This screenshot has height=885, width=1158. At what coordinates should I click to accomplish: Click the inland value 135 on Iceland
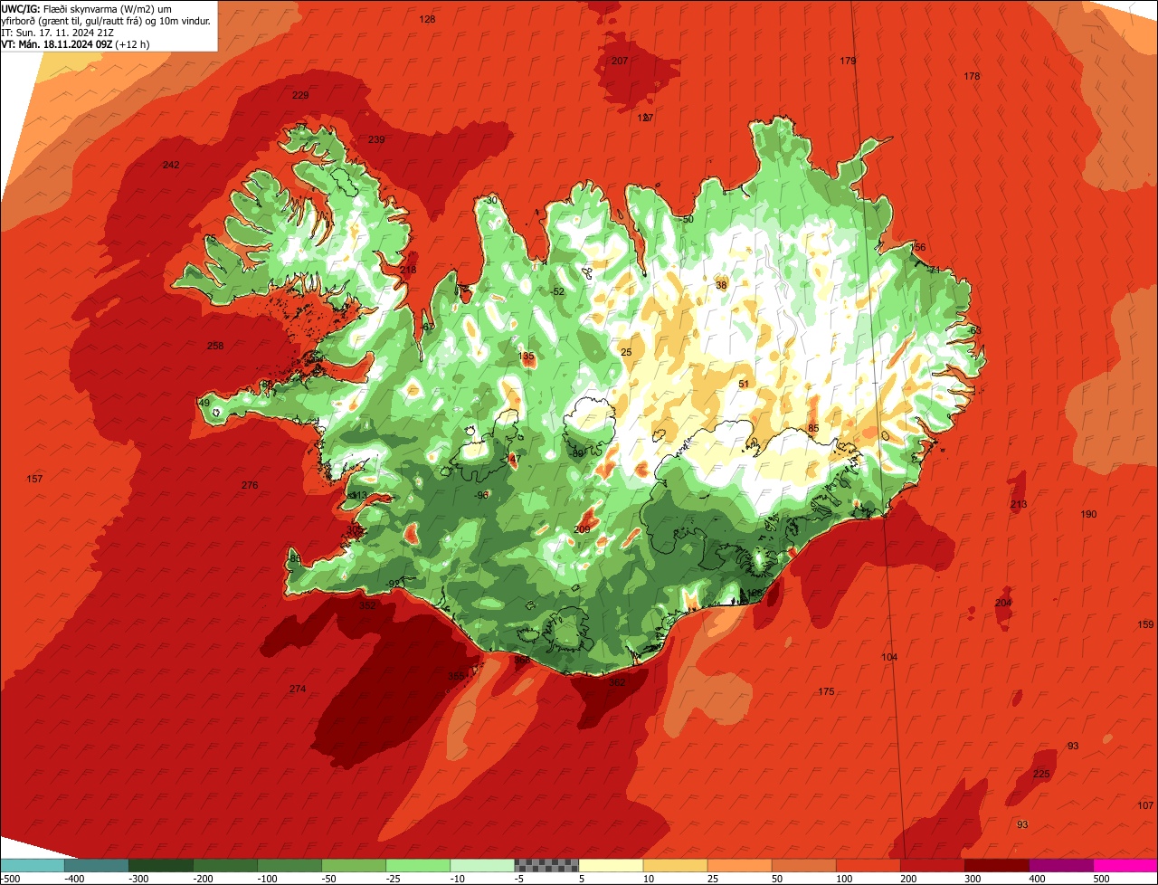click(527, 357)
